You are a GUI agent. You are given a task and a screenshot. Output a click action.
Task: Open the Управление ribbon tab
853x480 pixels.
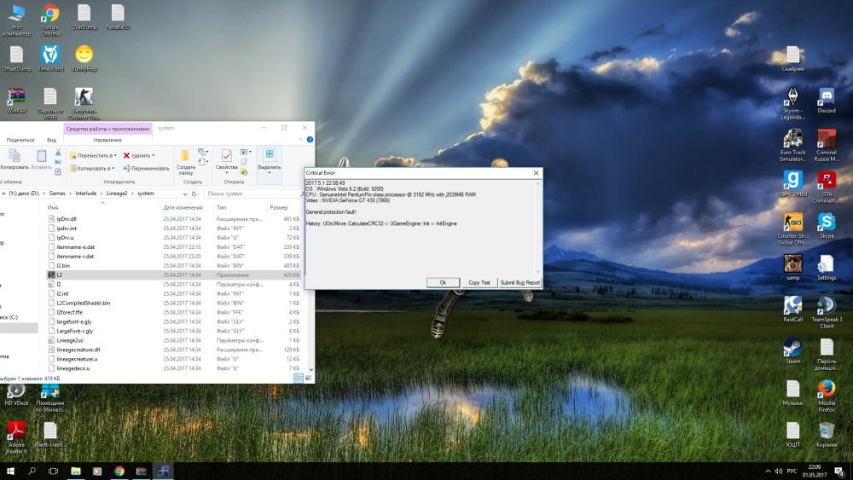[x=107, y=140]
